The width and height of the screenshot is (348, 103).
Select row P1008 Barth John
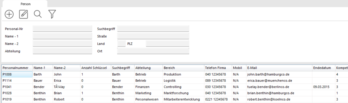[x=175, y=74]
